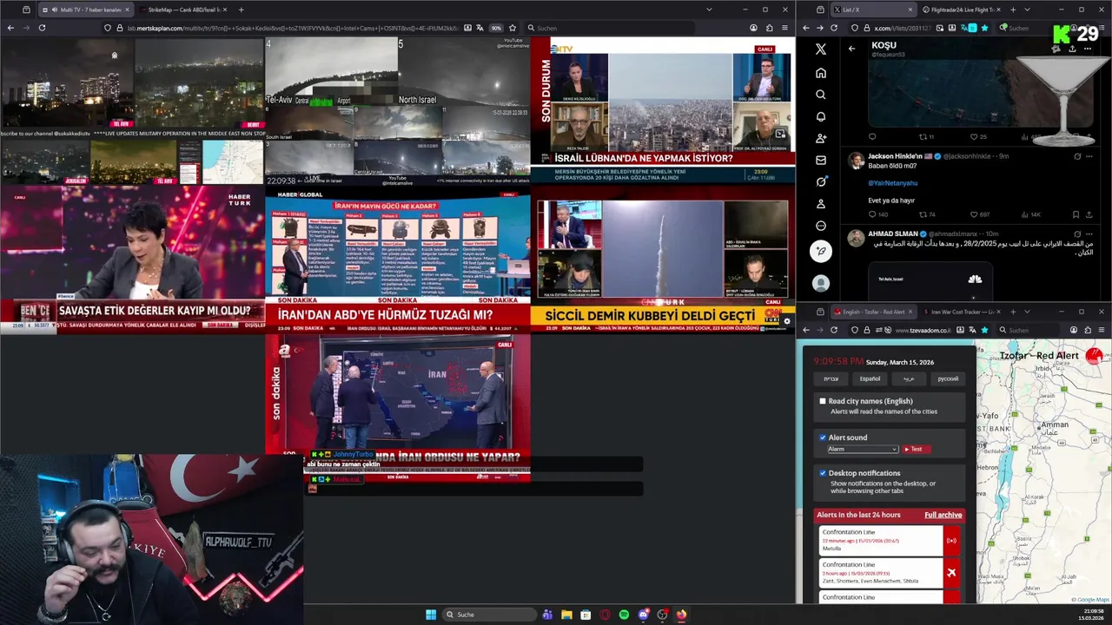This screenshot has height=625, width=1112.
Task: Select the a Haber Iran map stream tile
Action: 398,407
